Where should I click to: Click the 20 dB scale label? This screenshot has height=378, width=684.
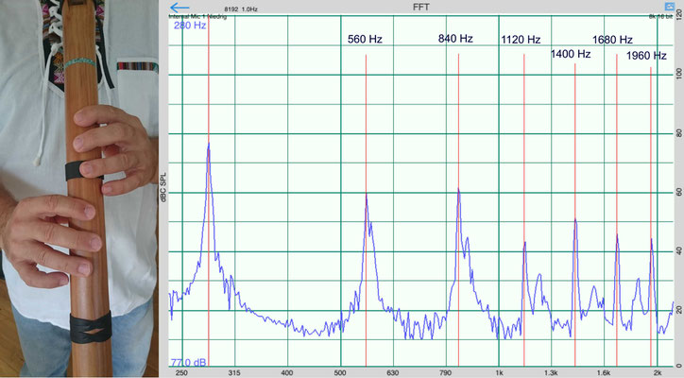click(x=678, y=310)
